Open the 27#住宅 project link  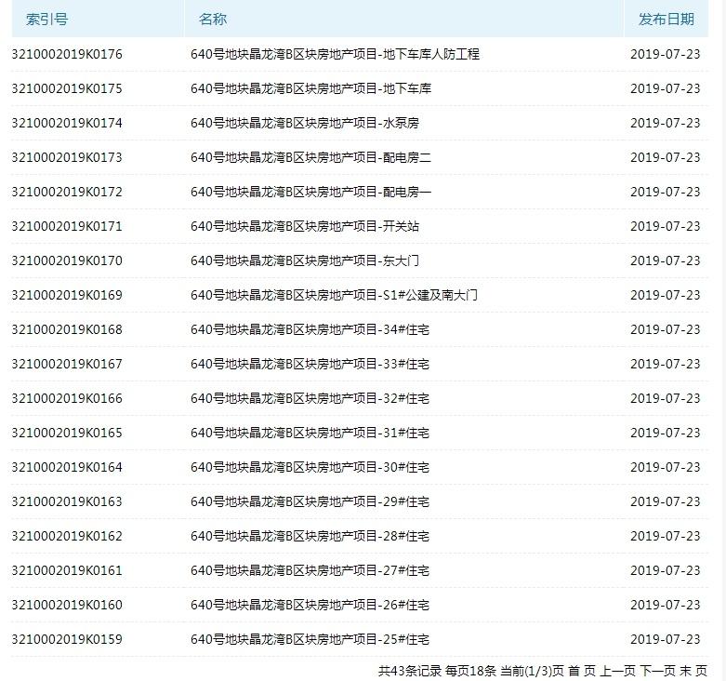click(x=310, y=570)
